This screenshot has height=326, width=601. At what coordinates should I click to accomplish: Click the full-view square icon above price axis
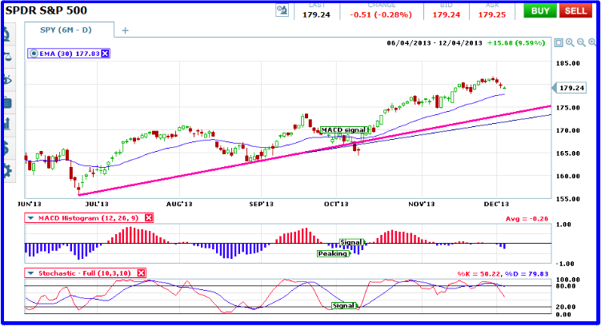pos(559,43)
